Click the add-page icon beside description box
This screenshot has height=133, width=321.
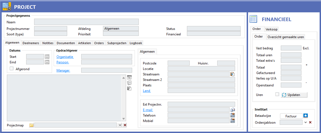[x=129, y=83]
